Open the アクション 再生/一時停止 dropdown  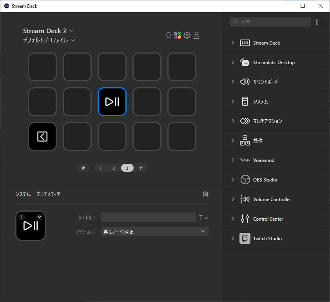tap(155, 232)
